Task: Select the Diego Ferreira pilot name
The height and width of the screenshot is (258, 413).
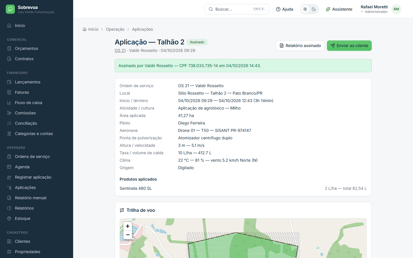Action: [192, 123]
